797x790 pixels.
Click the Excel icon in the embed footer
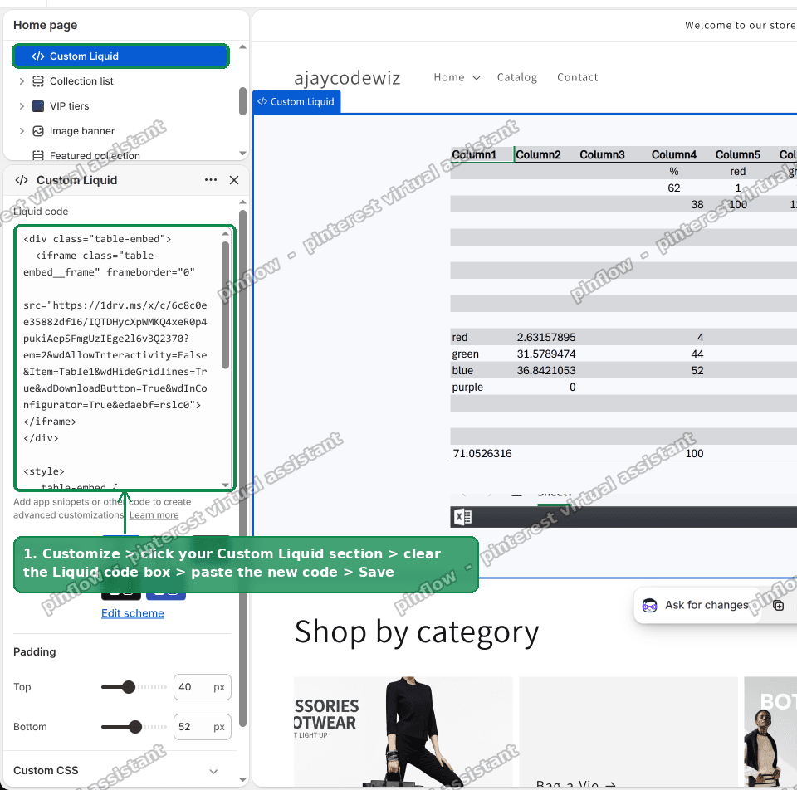[463, 517]
